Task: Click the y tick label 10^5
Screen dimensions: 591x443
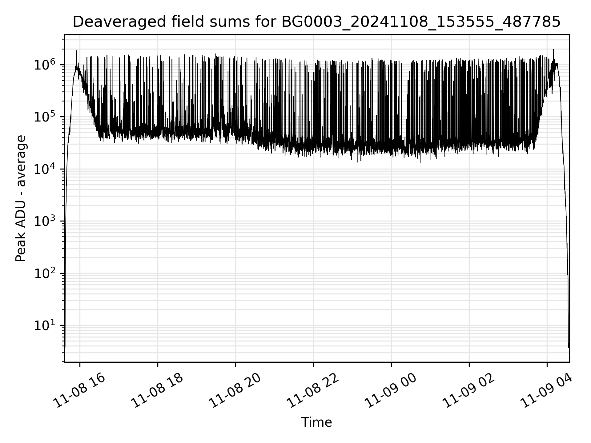Action: tap(44, 117)
